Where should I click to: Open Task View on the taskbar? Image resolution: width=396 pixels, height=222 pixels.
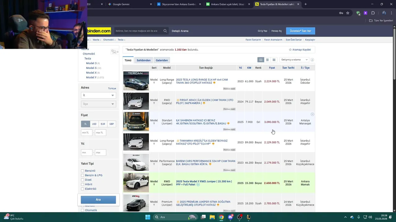pyautogui.click(x=203, y=217)
